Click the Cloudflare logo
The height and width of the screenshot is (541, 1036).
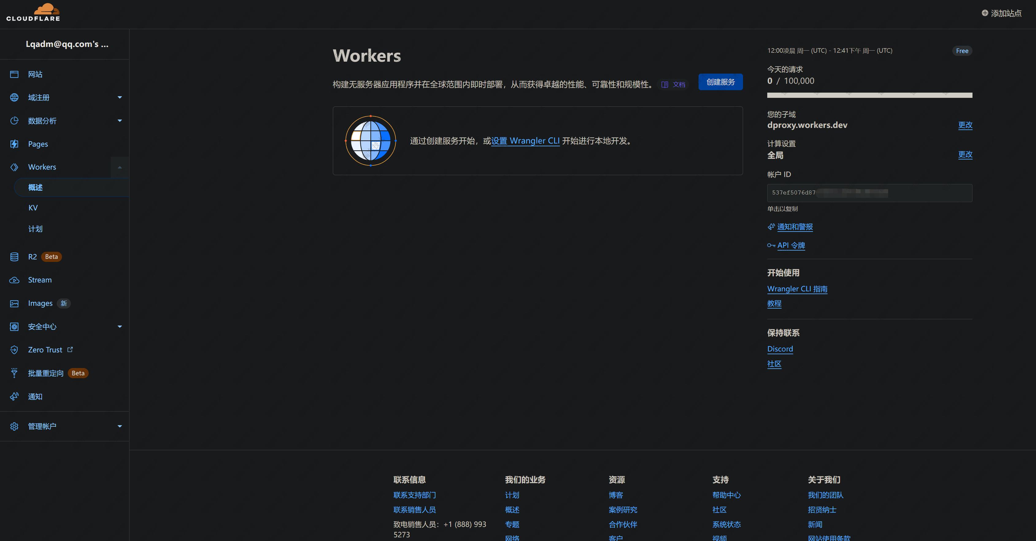[x=33, y=12]
